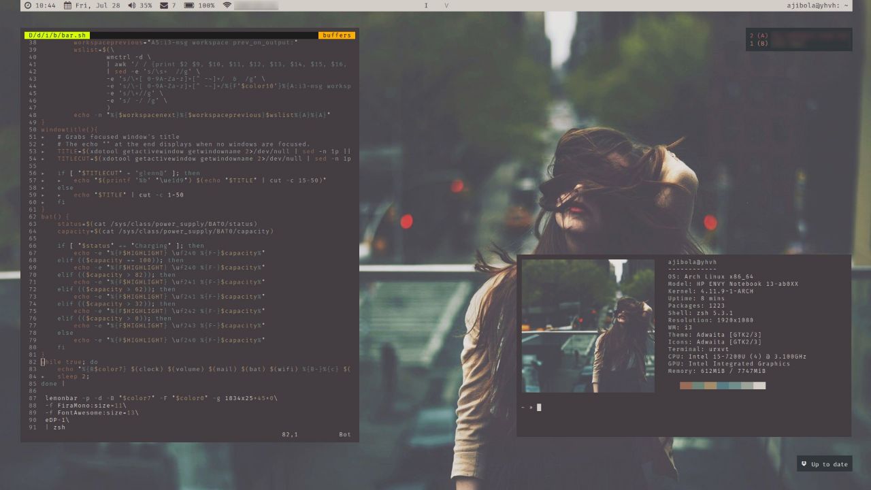The width and height of the screenshot is (871, 490).
Task: Click vim line 39 'wslist=$(\'
Action: point(93,50)
